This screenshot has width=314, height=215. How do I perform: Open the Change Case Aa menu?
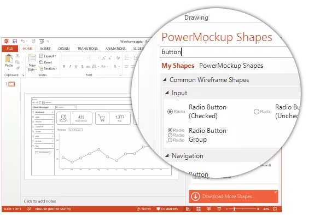(x=104, y=66)
